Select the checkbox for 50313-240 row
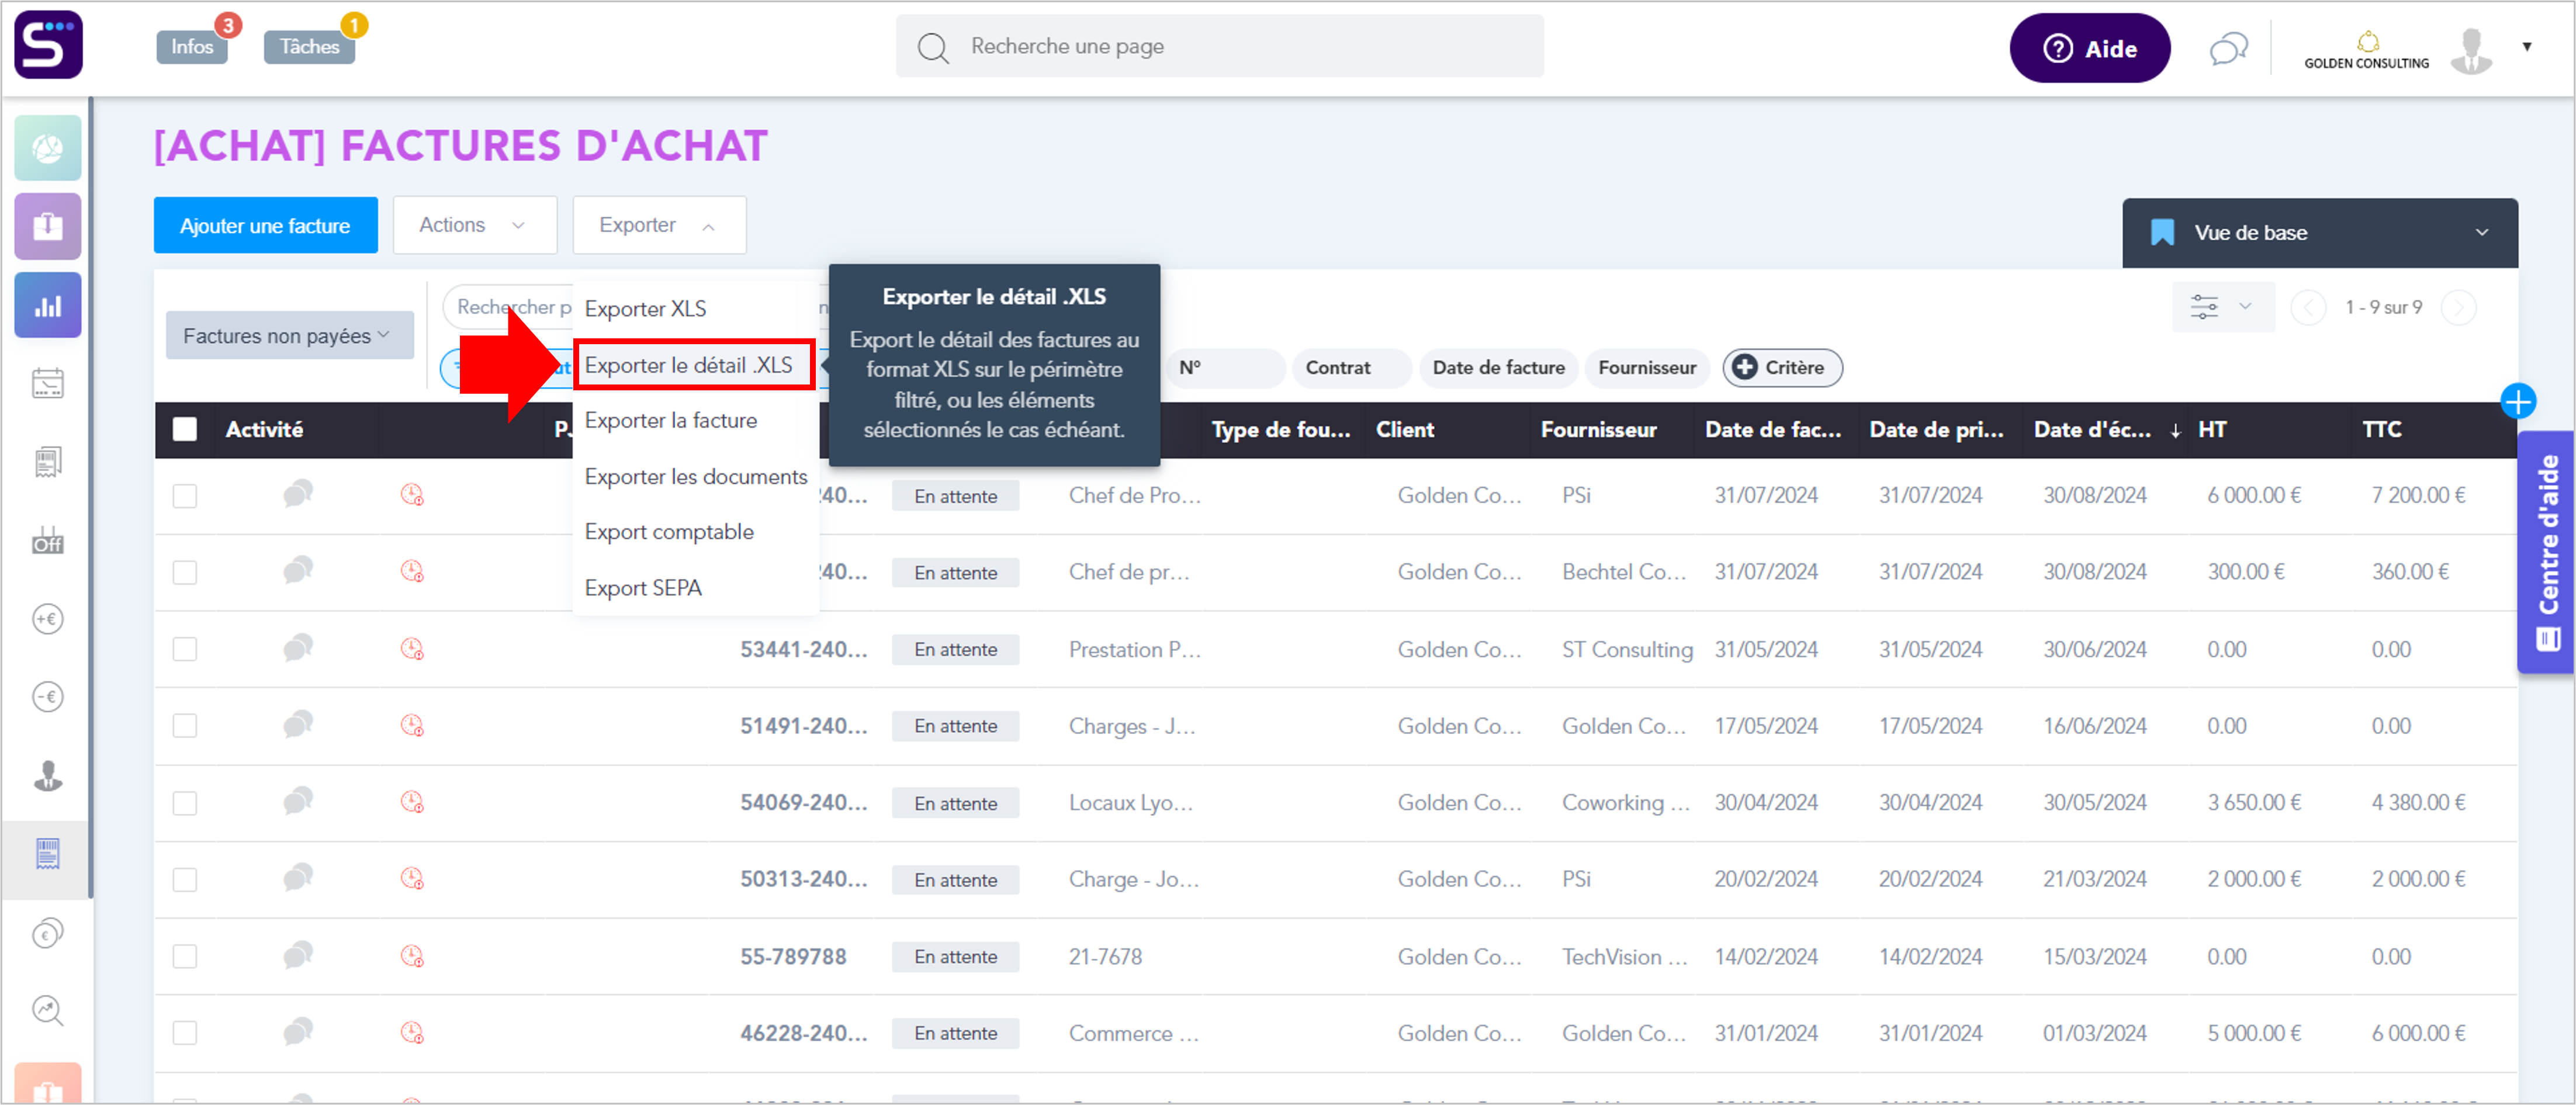The height and width of the screenshot is (1105, 2576). click(185, 880)
